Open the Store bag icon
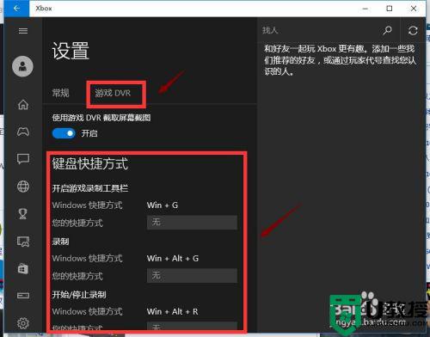 click(23, 268)
